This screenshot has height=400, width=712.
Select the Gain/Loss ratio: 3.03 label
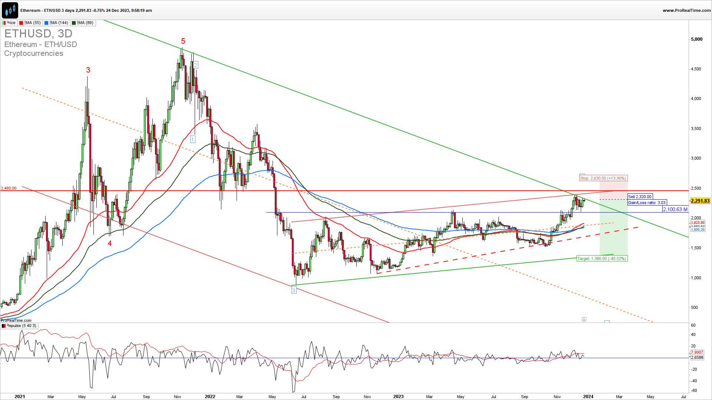tap(647, 203)
